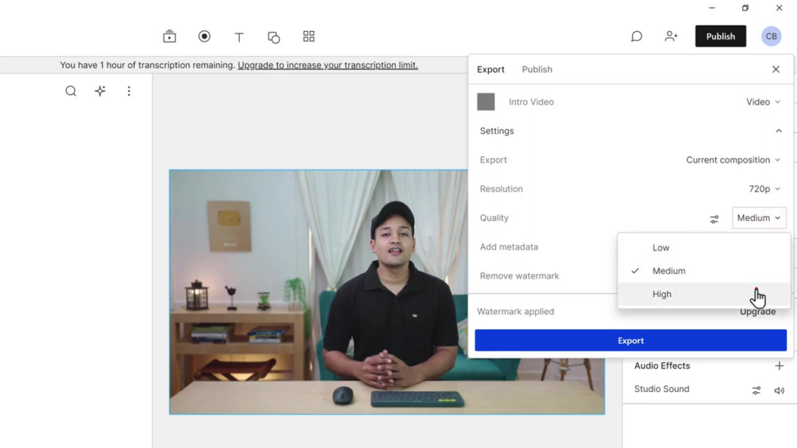Click the invite collaborator icon
The image size is (797, 448).
pos(671,37)
